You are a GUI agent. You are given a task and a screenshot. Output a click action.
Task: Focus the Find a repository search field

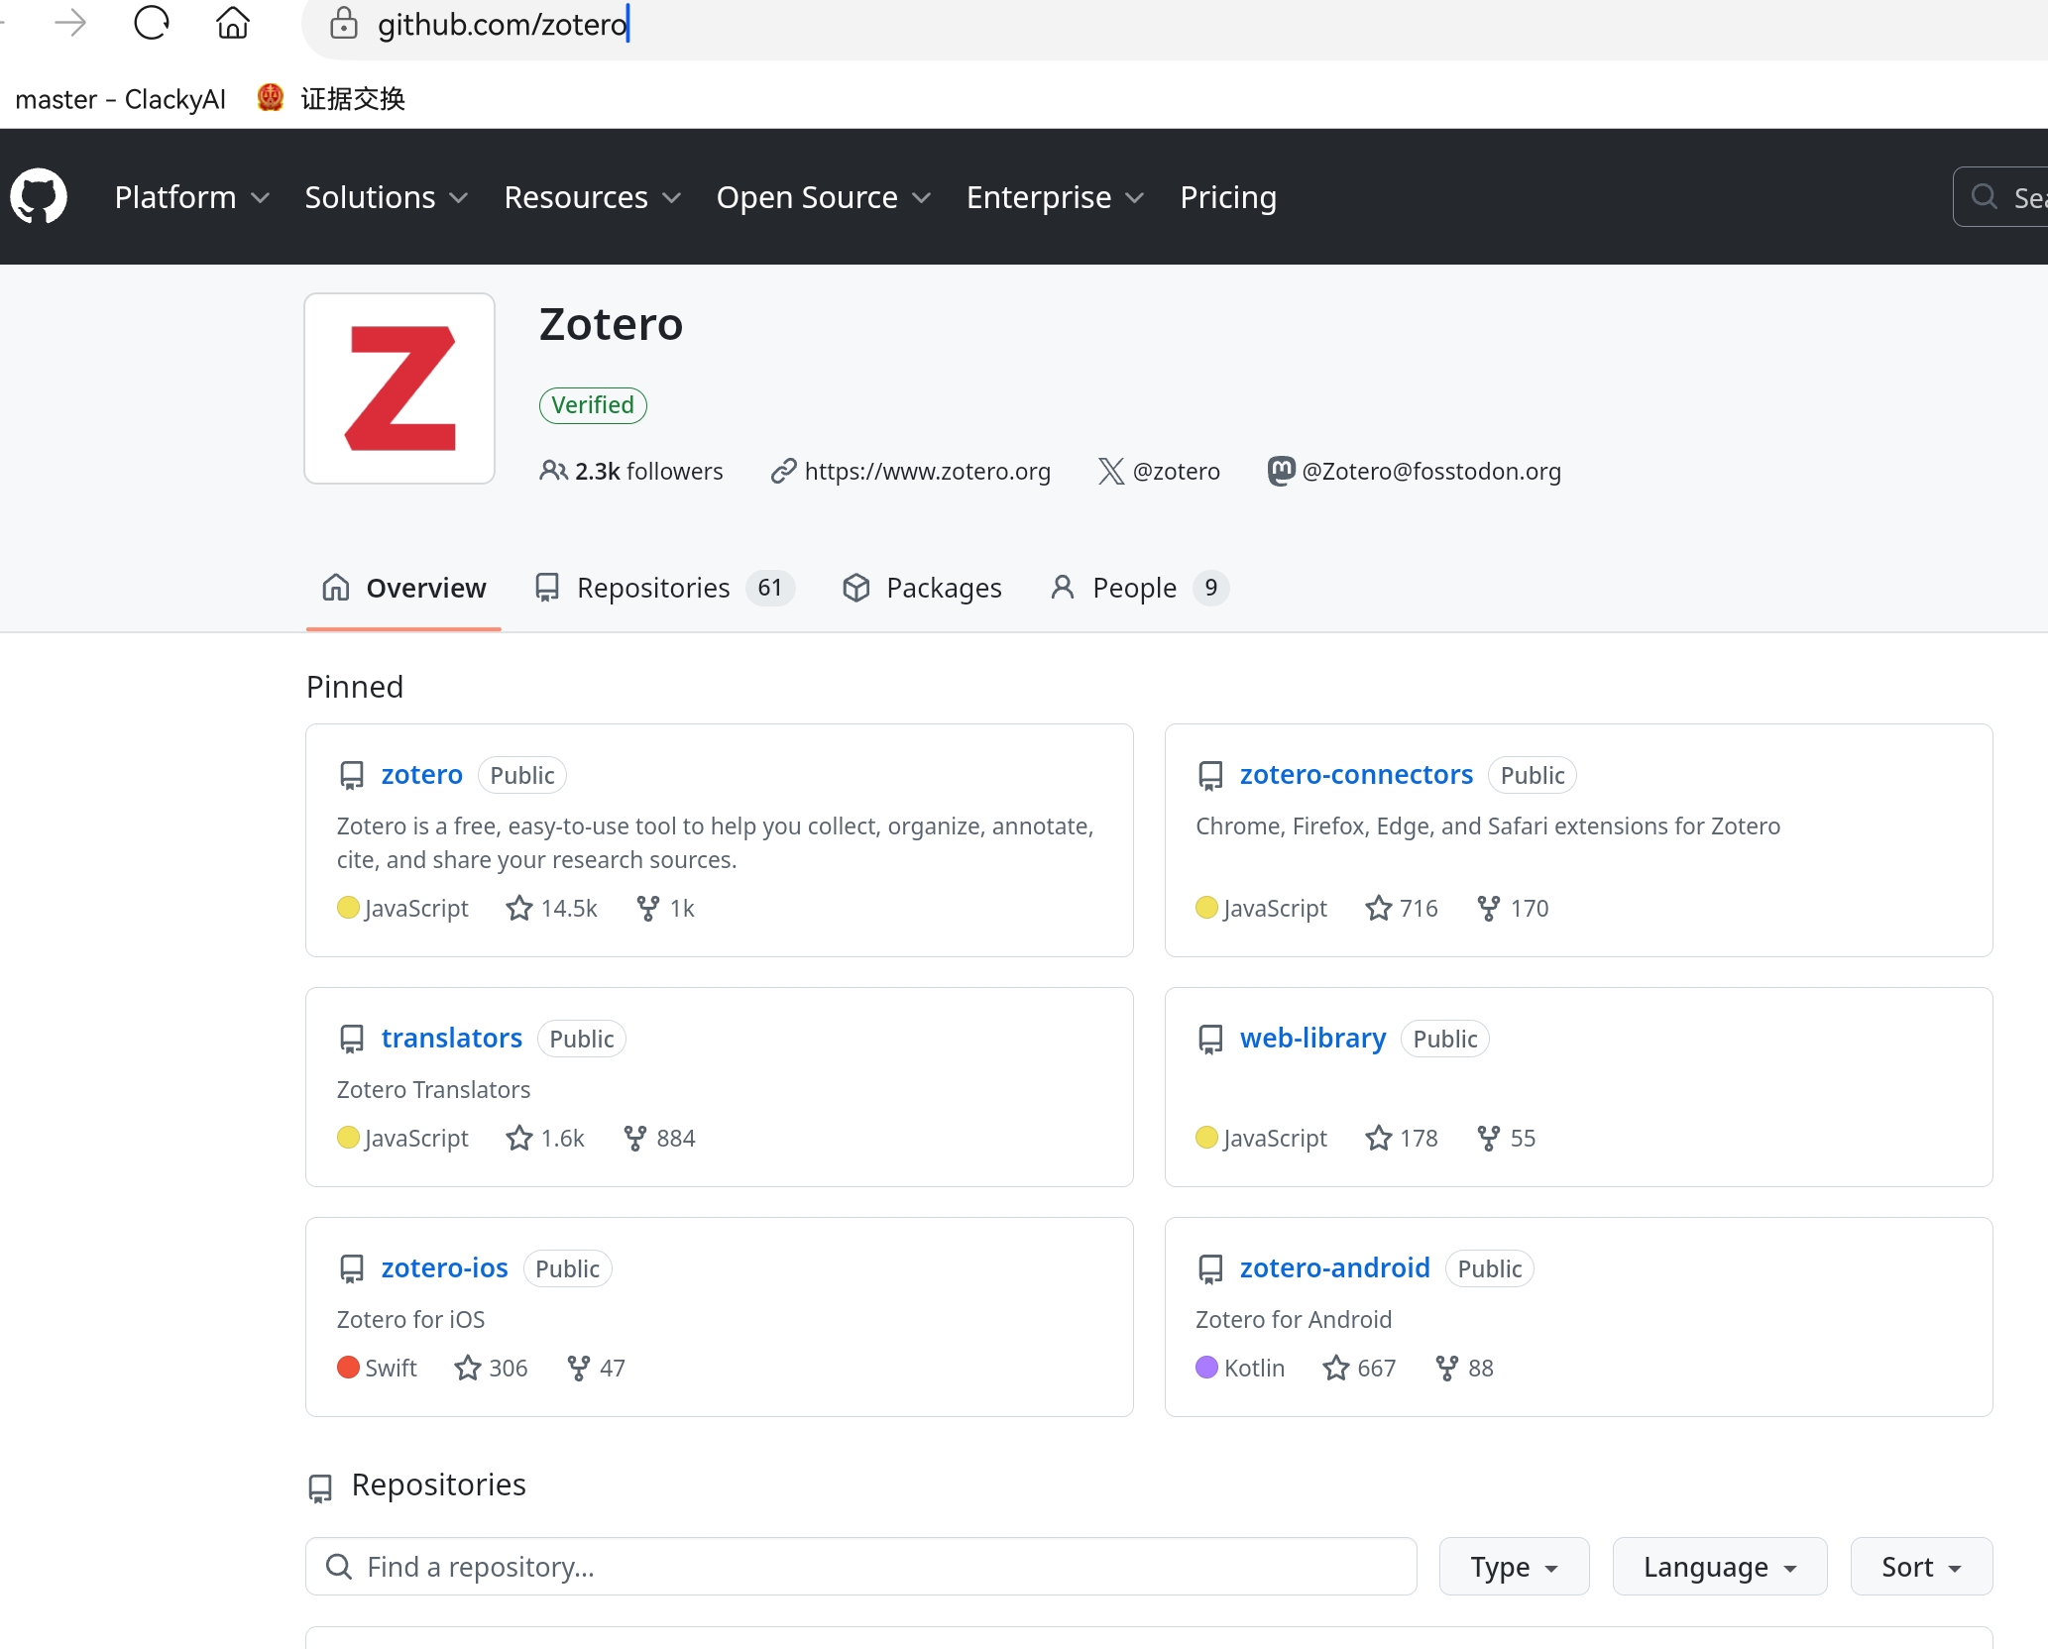[860, 1567]
